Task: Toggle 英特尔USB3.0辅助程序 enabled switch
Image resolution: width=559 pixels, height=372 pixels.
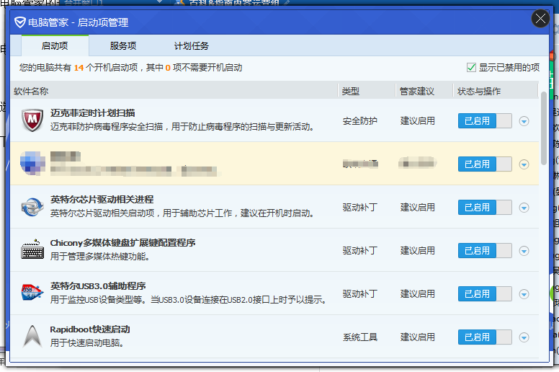Action: point(485,294)
